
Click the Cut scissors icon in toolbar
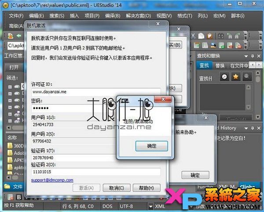point(193,36)
